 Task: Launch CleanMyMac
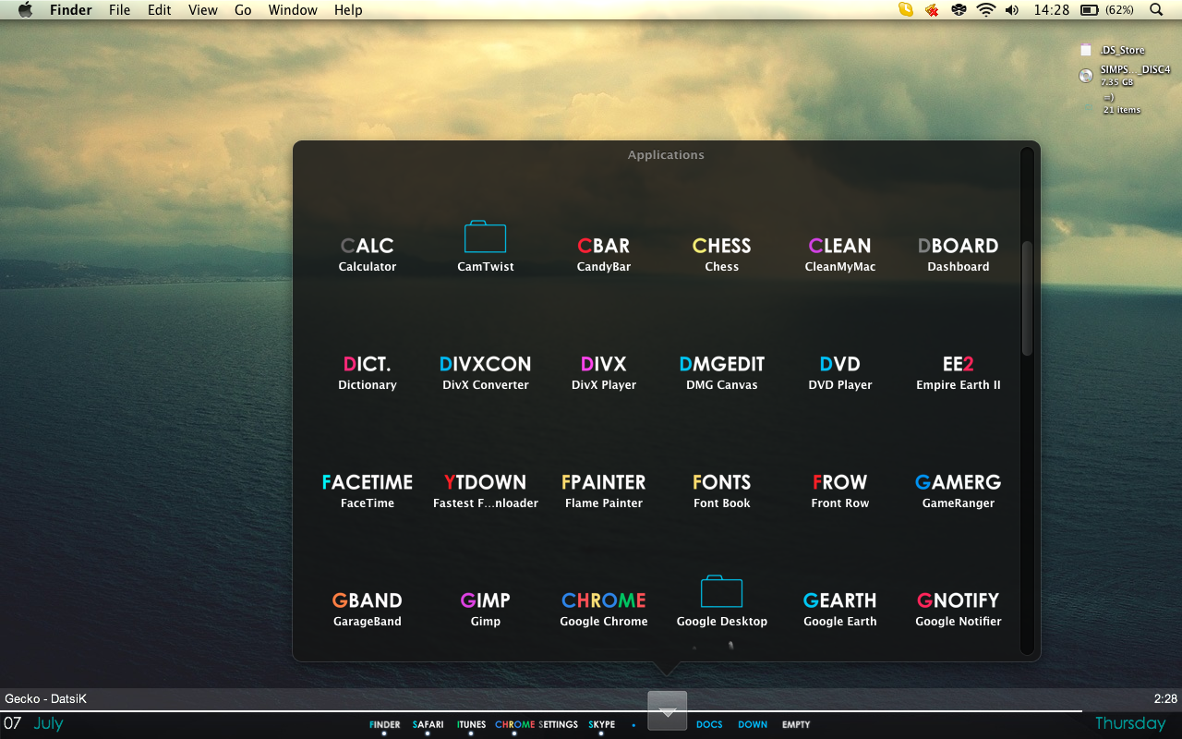[x=839, y=254]
